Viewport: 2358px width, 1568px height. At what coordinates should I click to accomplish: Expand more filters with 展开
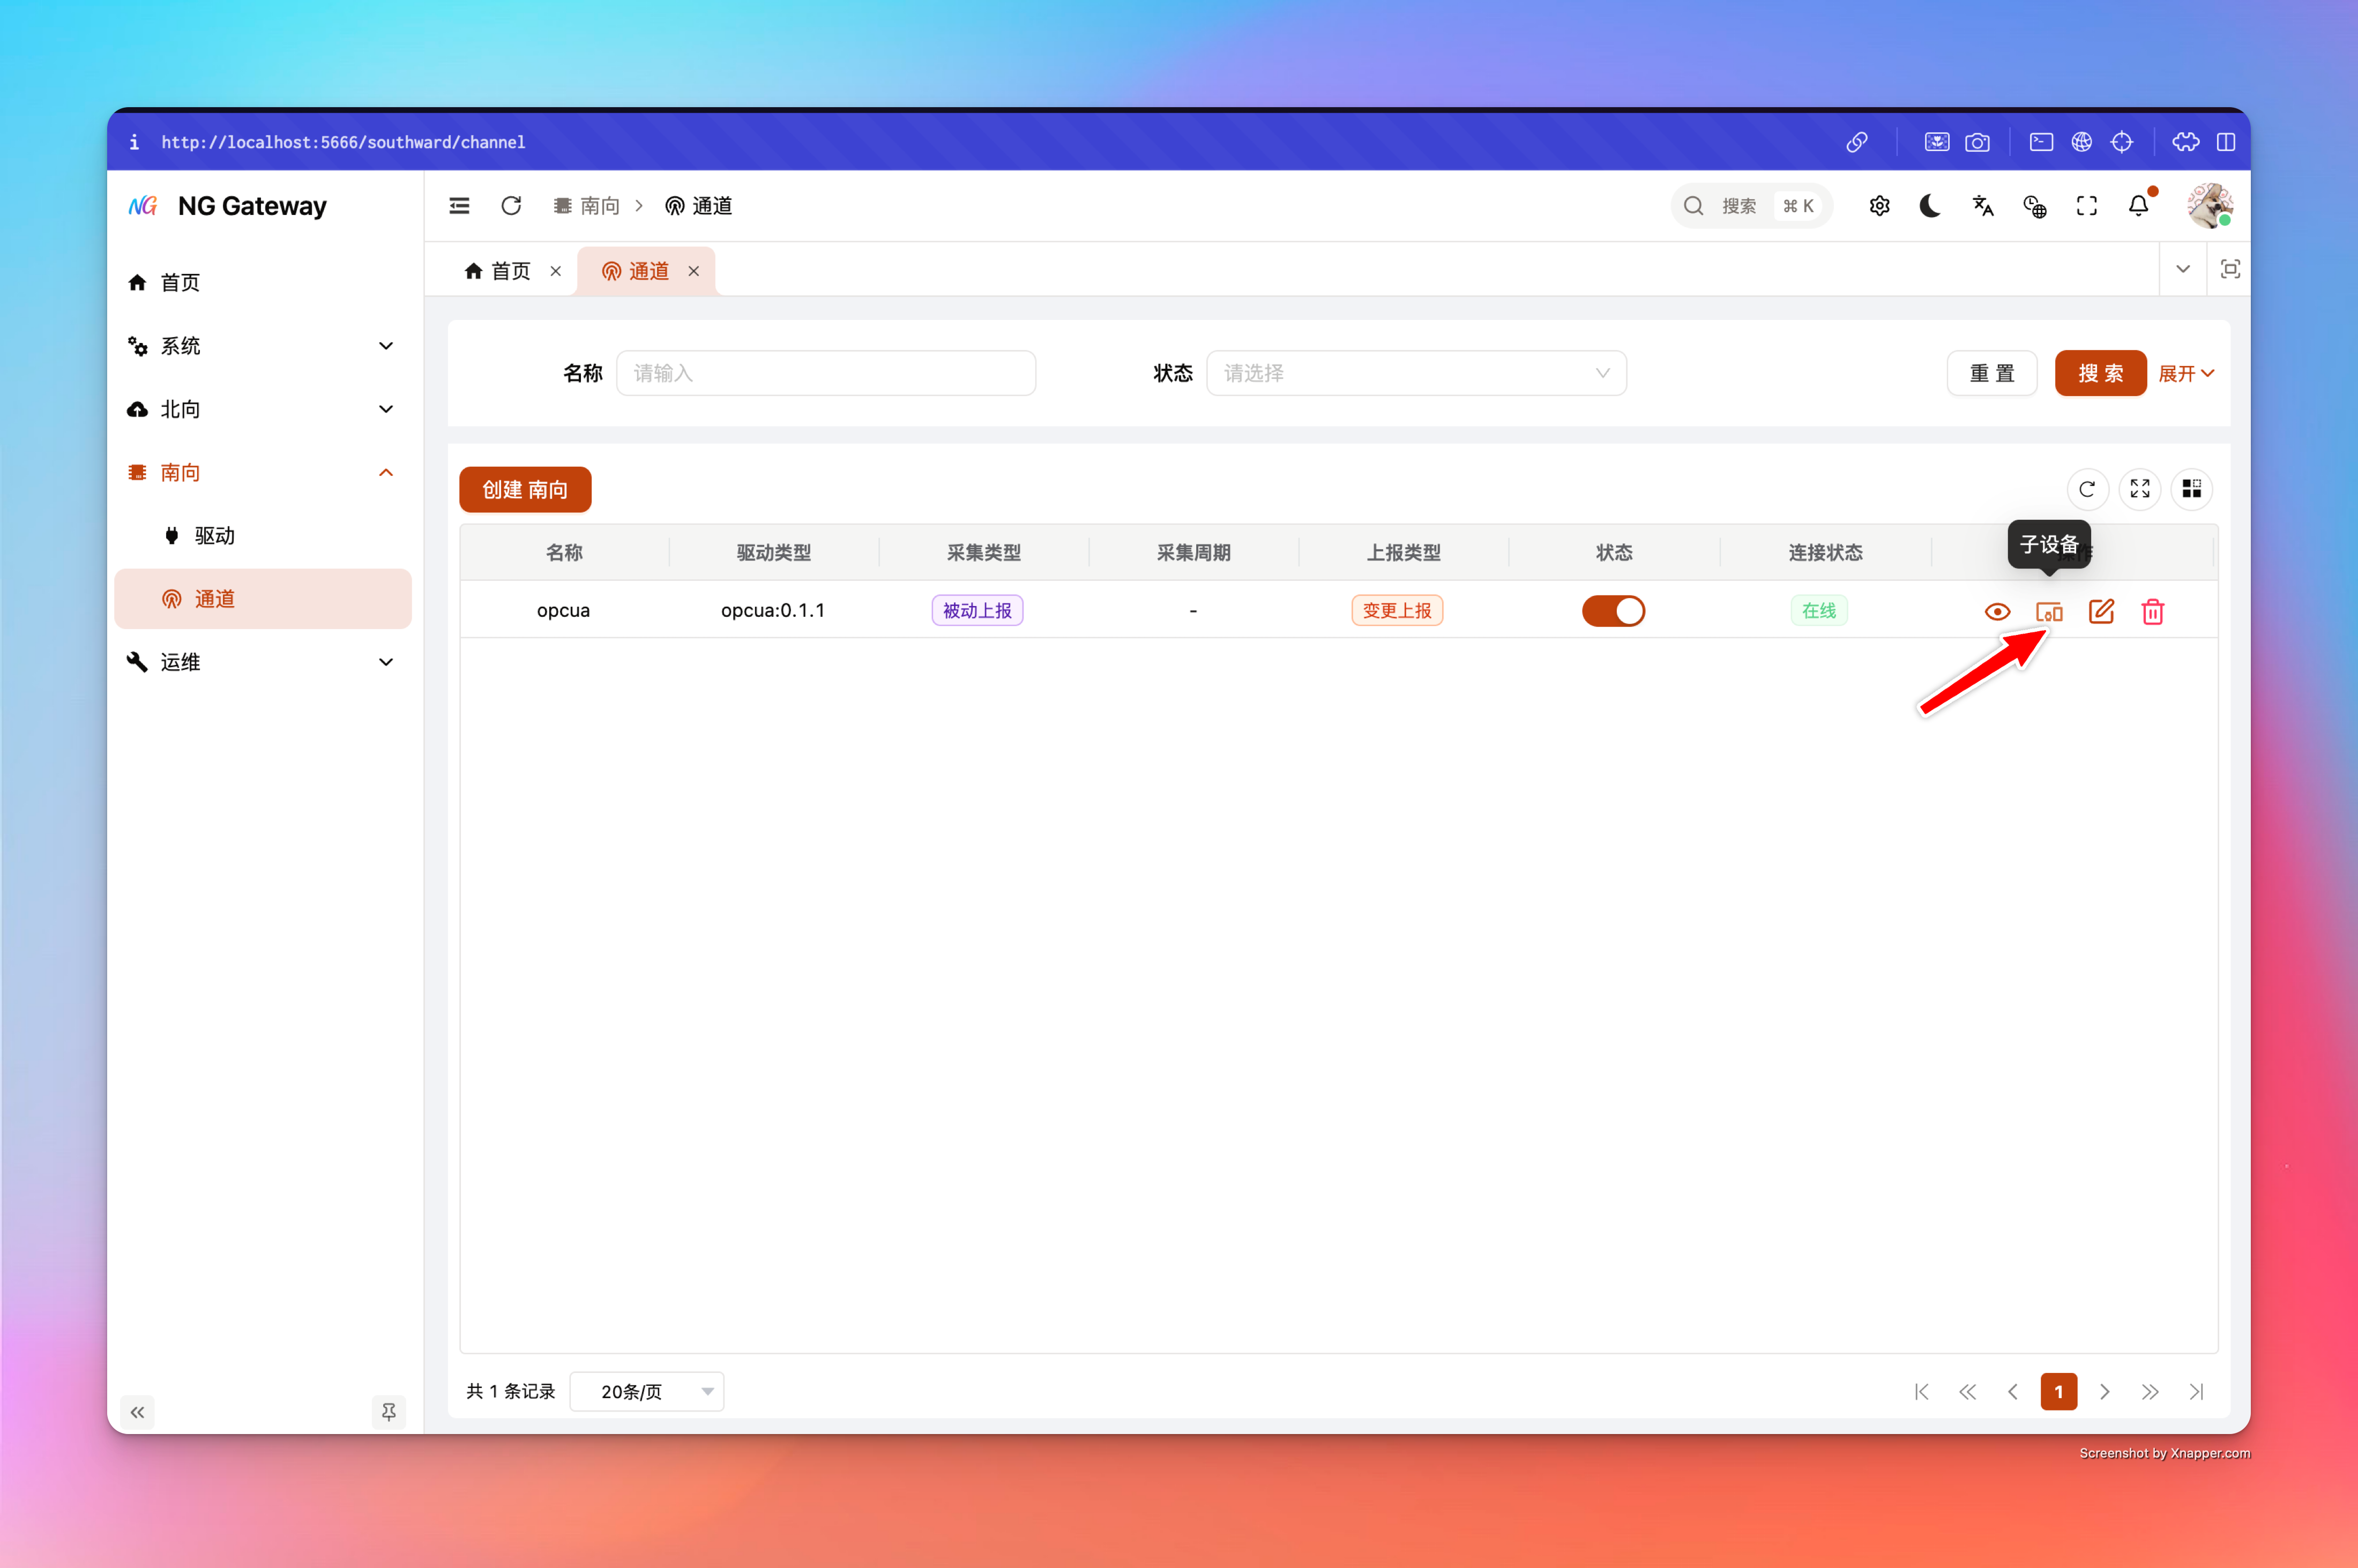(x=2185, y=373)
